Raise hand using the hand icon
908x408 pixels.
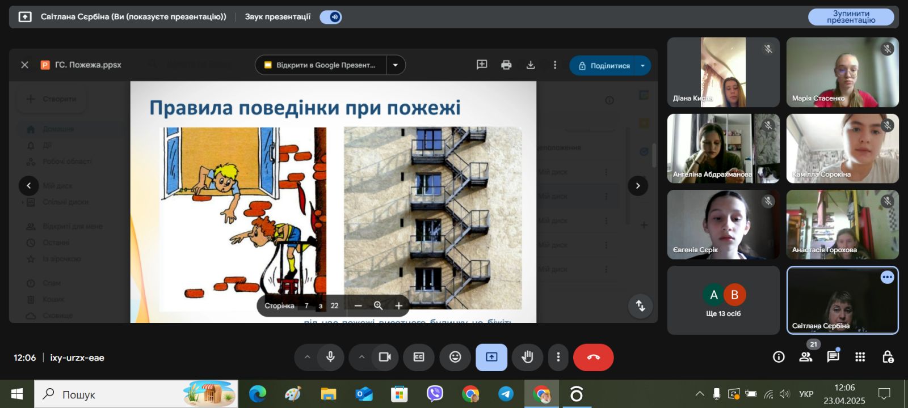coord(528,357)
